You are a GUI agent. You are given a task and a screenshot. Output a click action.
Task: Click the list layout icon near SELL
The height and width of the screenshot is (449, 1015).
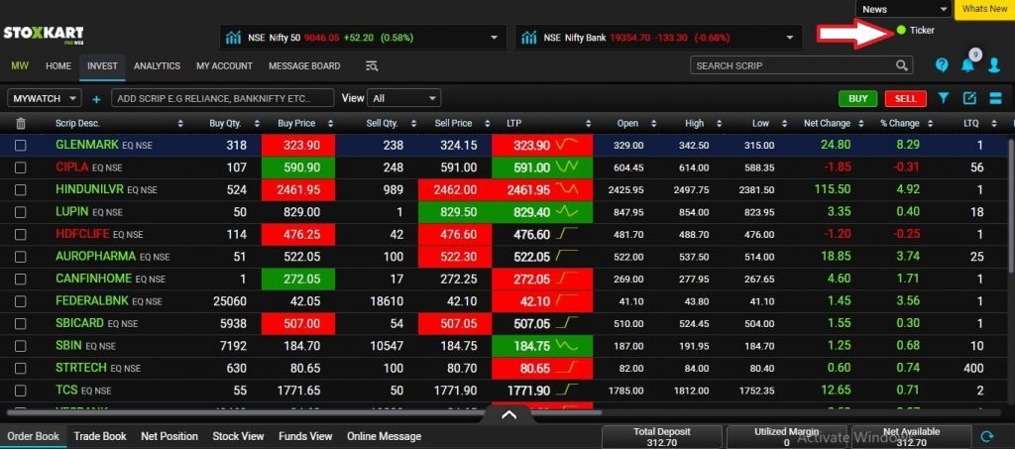click(995, 98)
